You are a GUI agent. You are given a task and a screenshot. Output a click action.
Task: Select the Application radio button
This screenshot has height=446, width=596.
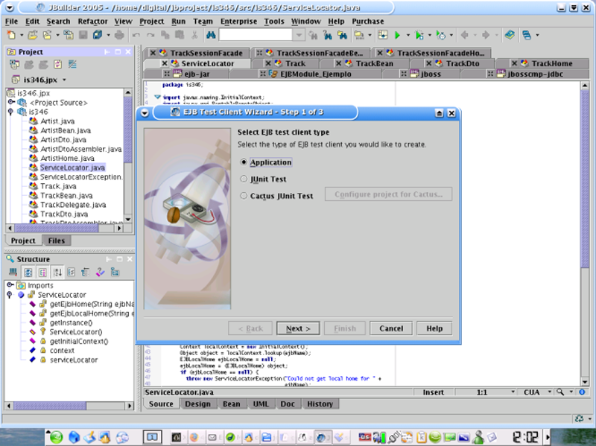pos(244,162)
